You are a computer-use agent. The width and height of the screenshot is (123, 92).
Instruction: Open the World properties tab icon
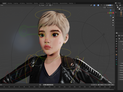(116, 49)
